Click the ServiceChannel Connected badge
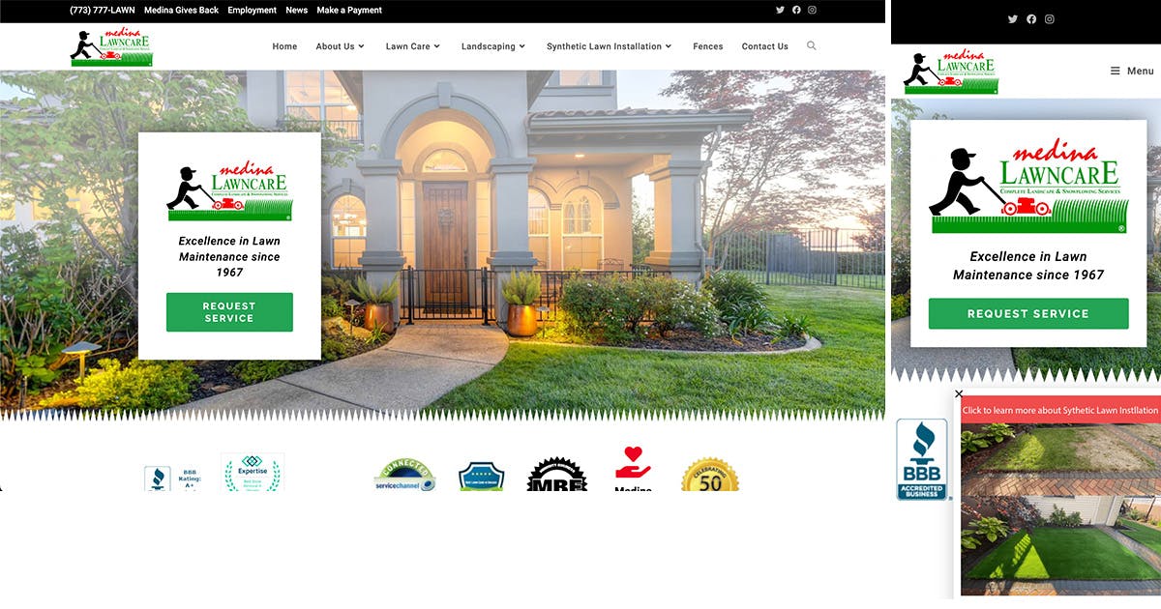The image size is (1161, 609). point(404,475)
